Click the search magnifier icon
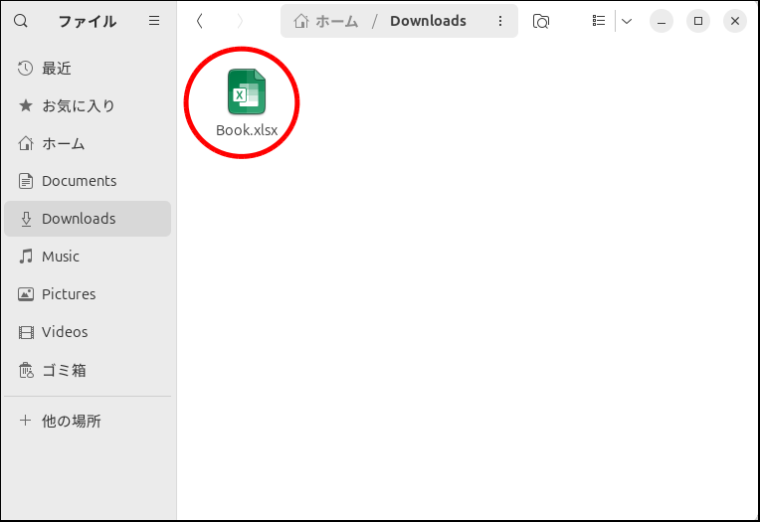This screenshot has height=522, width=760. pyautogui.click(x=21, y=21)
